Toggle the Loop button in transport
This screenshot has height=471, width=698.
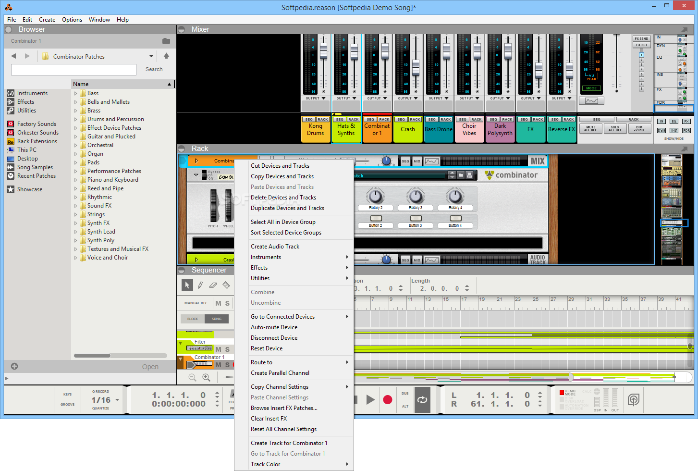pos(422,399)
